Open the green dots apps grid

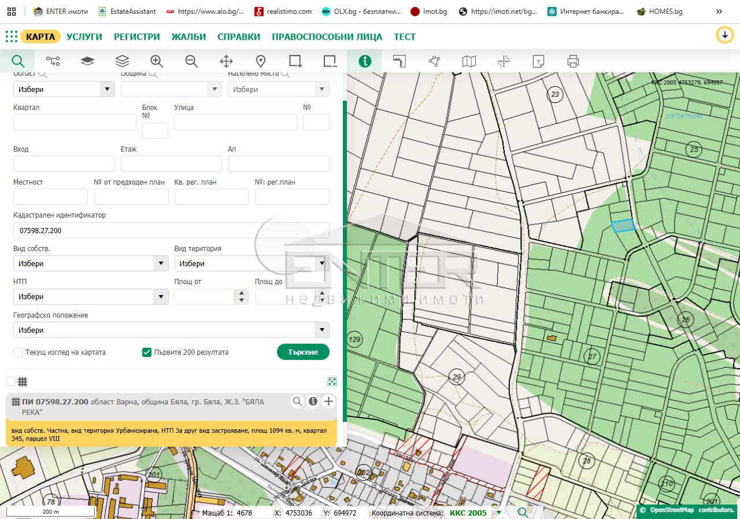pyautogui.click(x=12, y=36)
